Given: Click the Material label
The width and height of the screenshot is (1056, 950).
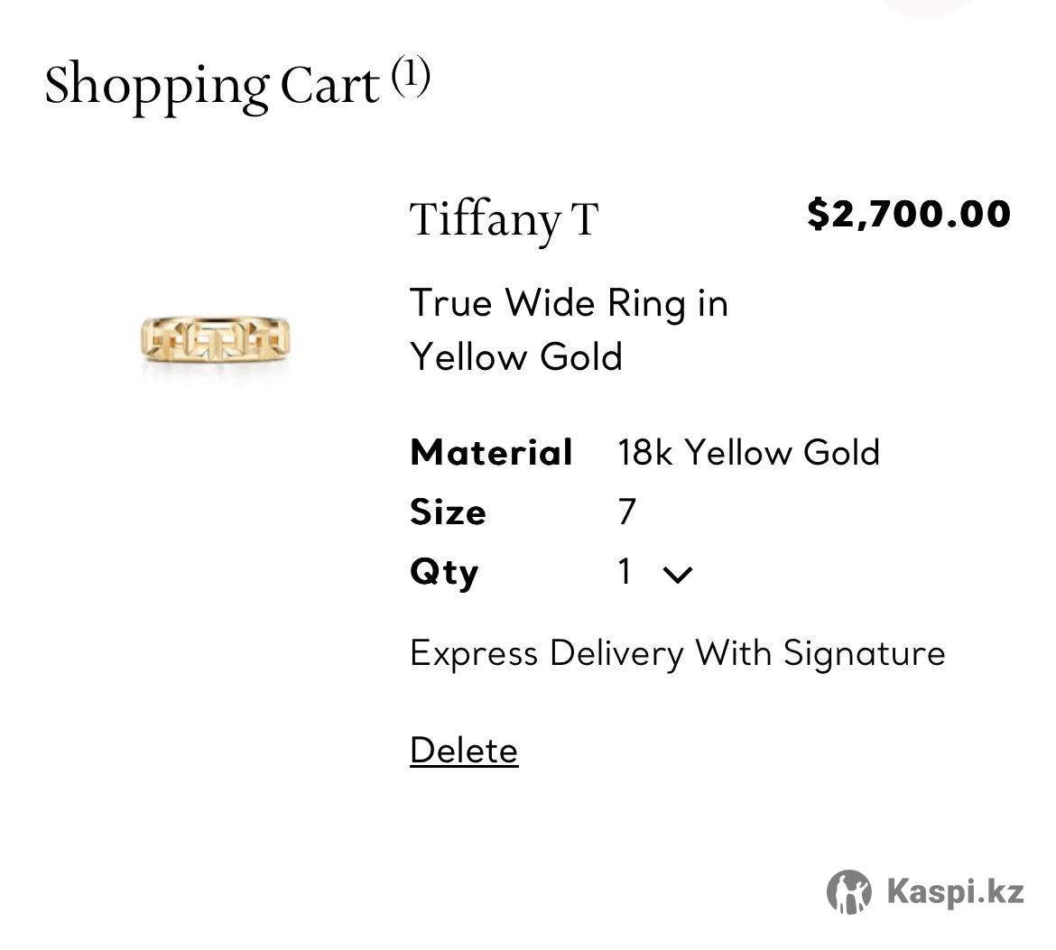Looking at the screenshot, I should (x=491, y=452).
